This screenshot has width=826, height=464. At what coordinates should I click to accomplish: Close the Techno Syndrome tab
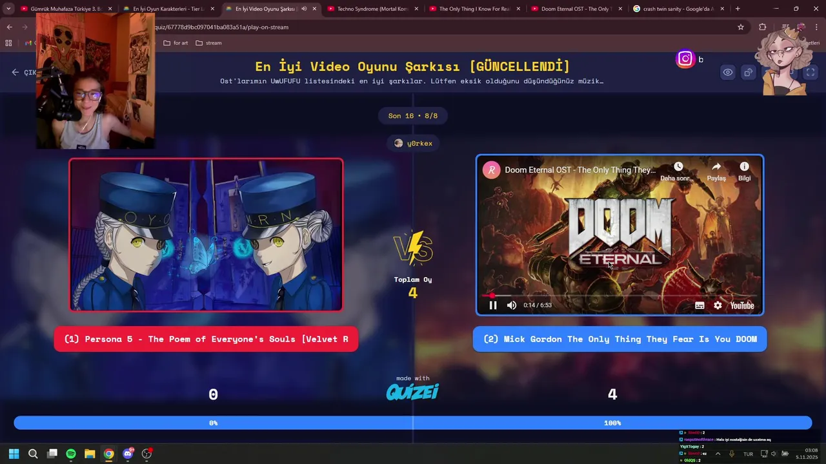[416, 9]
